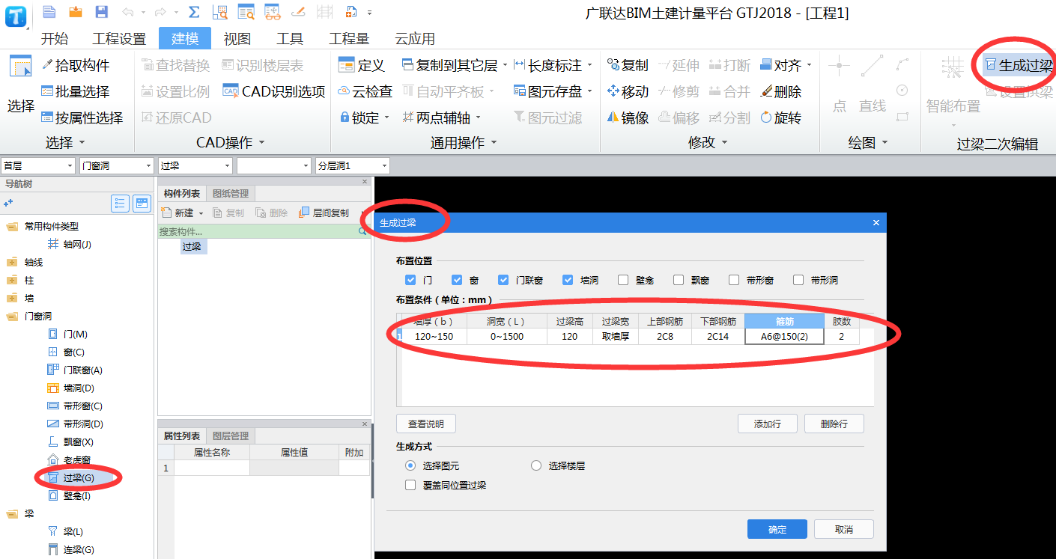Click list view icon in navigation tree header
This screenshot has height=559, width=1056.
click(x=120, y=203)
